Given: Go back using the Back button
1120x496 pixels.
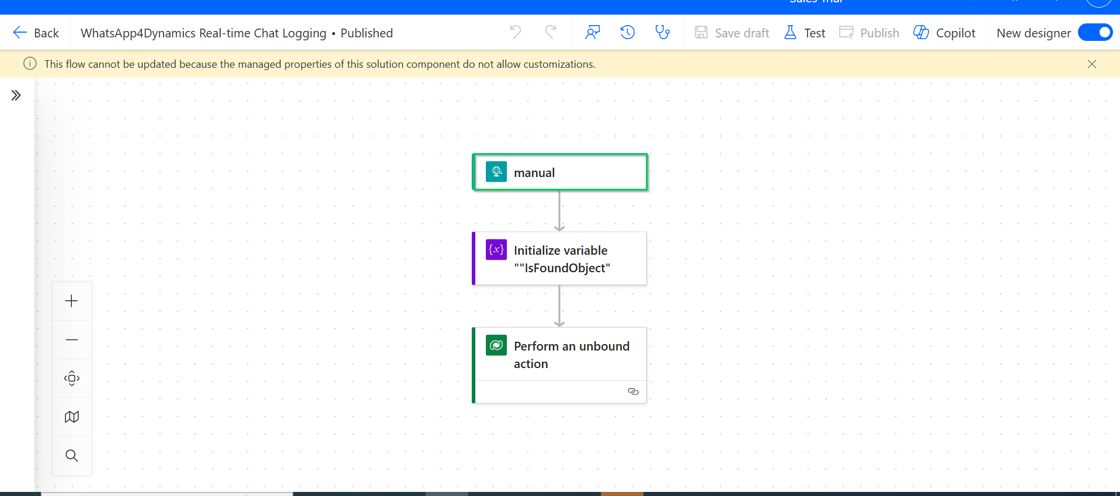Looking at the screenshot, I should tap(36, 33).
